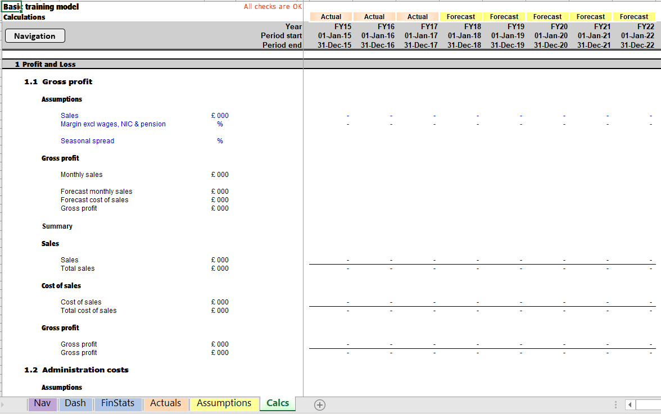661x414 pixels.
Task: Select the FY18 Forecast column header
Action: 461,16
